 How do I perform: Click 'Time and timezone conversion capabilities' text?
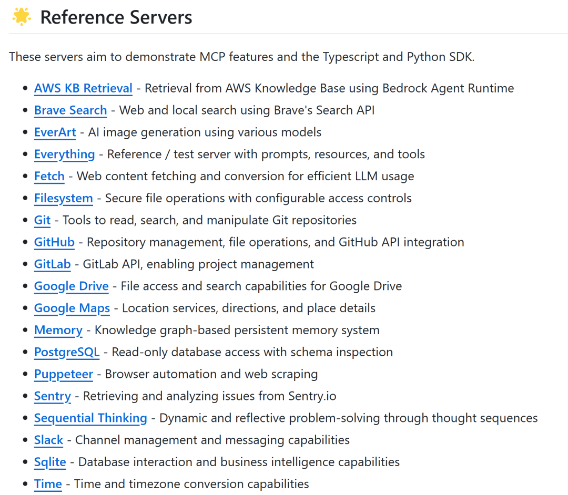(x=191, y=484)
